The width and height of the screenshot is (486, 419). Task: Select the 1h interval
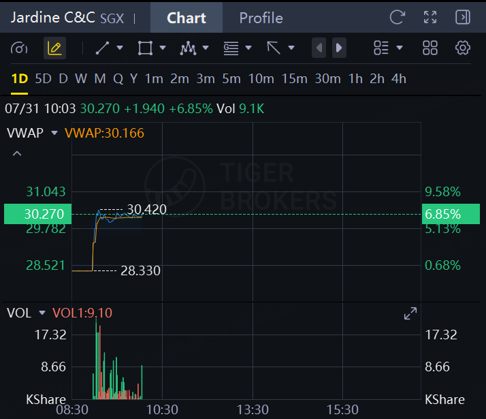[x=355, y=79]
